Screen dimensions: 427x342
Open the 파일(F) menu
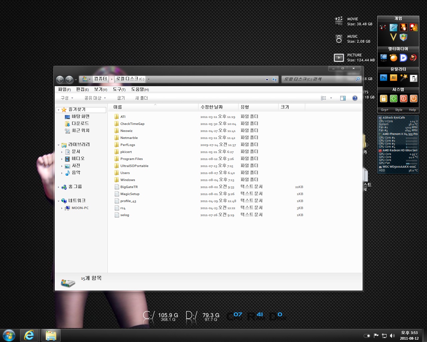64,90
